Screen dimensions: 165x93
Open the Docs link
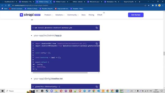click(84, 15)
